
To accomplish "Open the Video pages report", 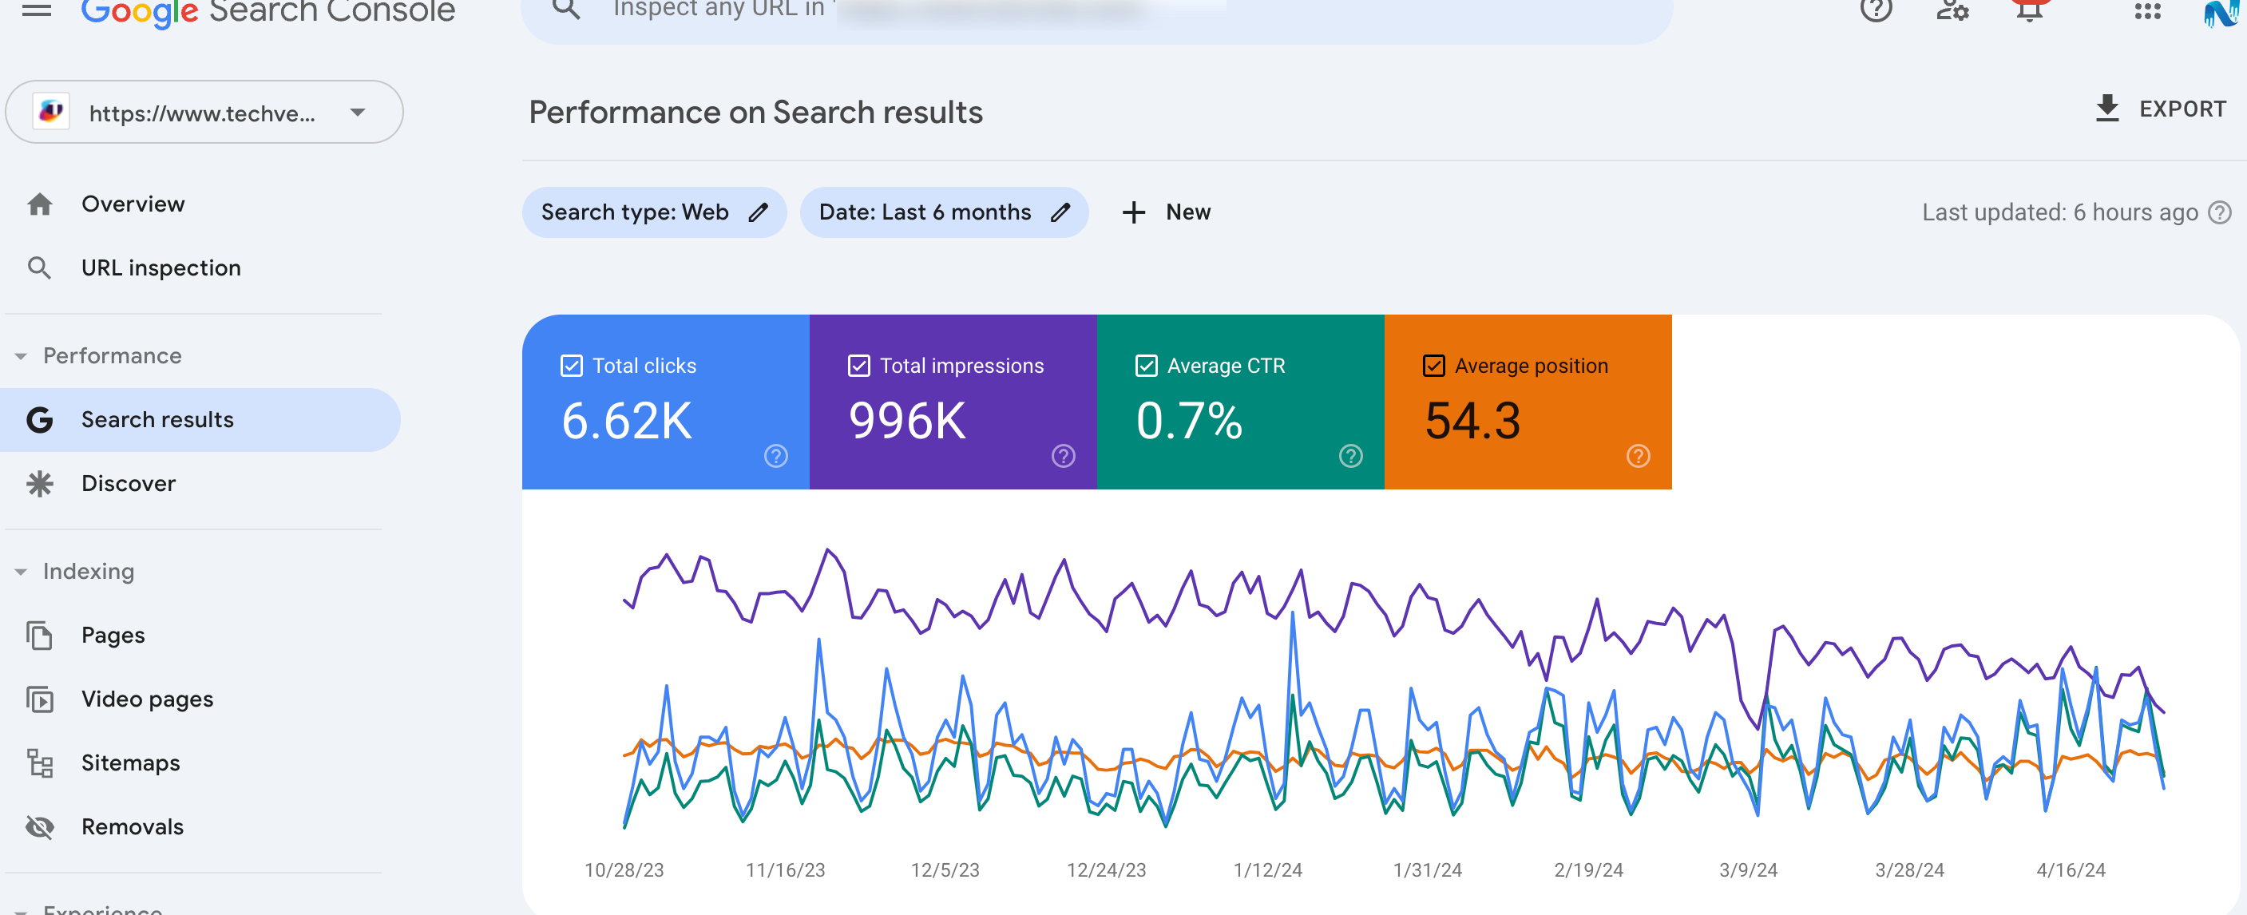I will [x=200, y=699].
